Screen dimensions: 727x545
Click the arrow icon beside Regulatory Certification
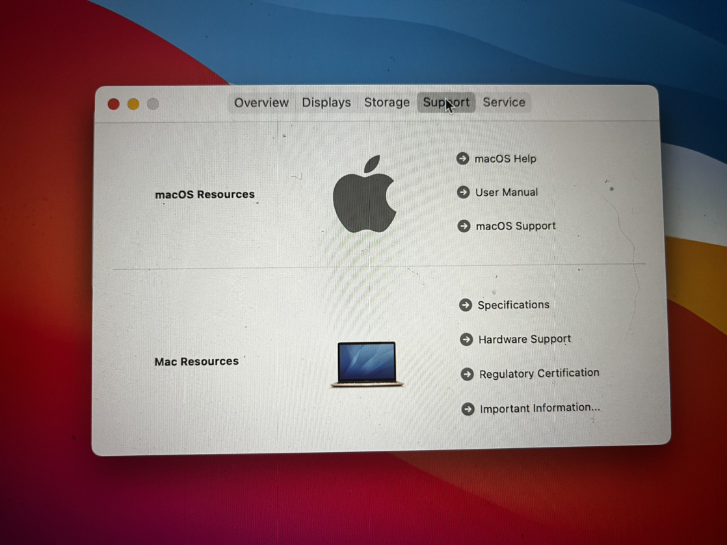(x=467, y=374)
